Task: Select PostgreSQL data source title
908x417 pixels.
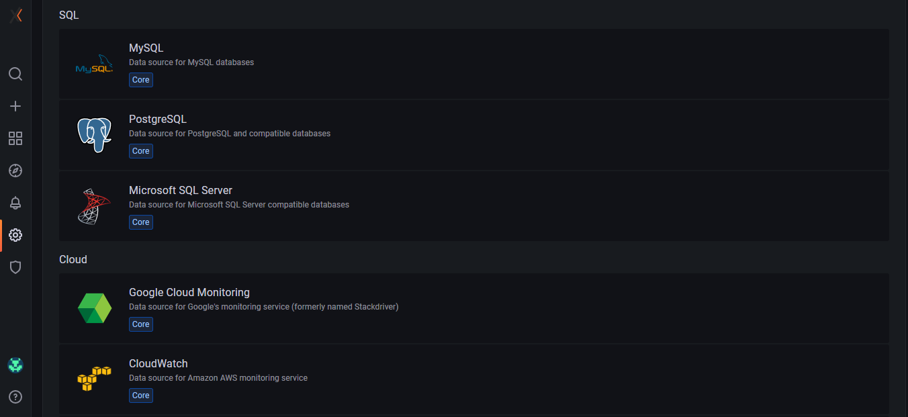Action: (x=158, y=120)
